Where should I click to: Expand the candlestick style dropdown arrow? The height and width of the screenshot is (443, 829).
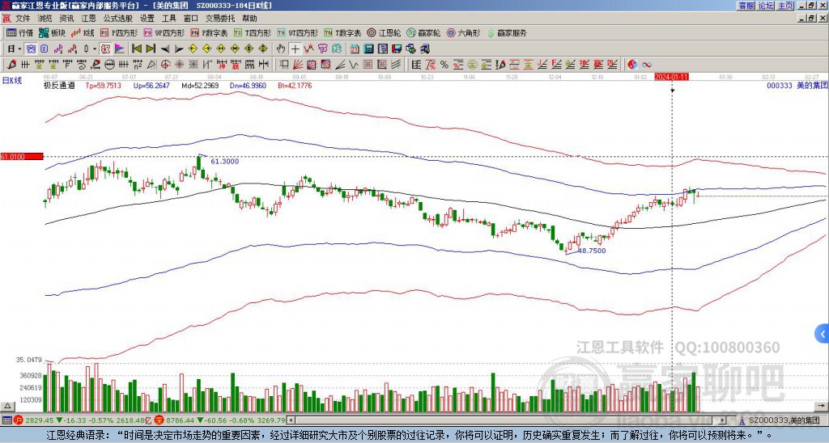pyautogui.click(x=95, y=49)
